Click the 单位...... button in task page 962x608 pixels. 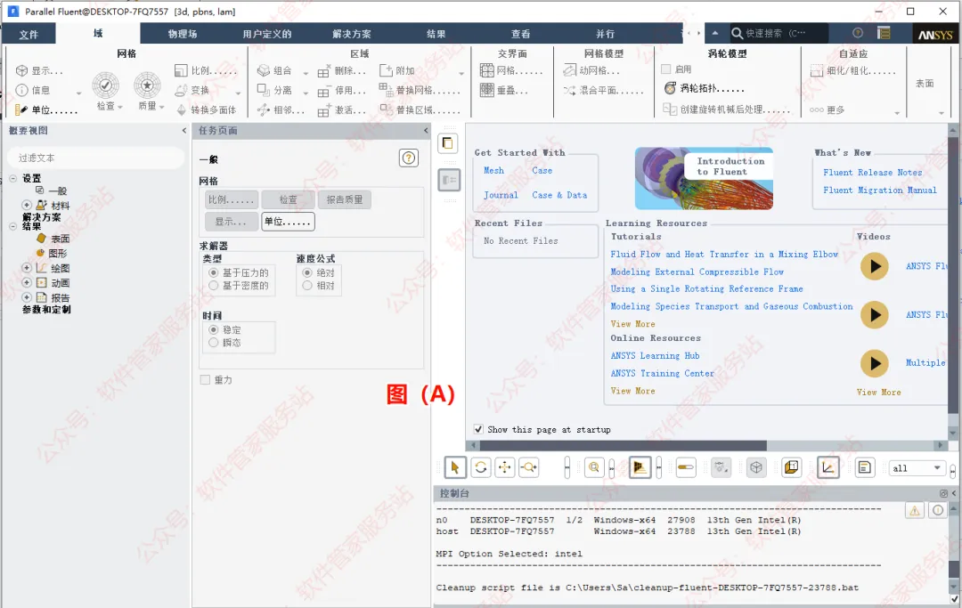click(288, 222)
